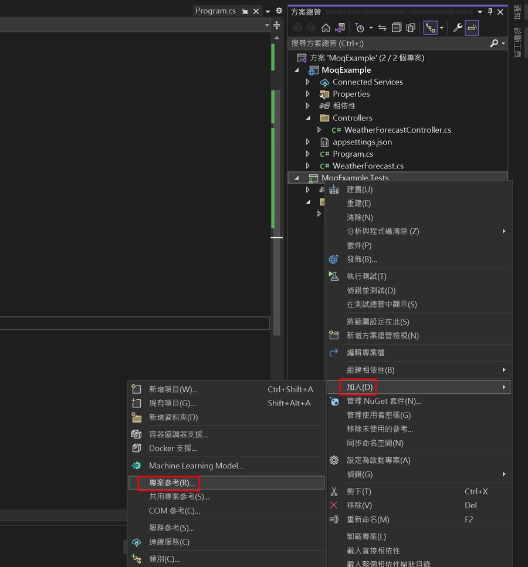528x567 pixels.
Task: Expand the Connected Services node
Action: pos(308,82)
